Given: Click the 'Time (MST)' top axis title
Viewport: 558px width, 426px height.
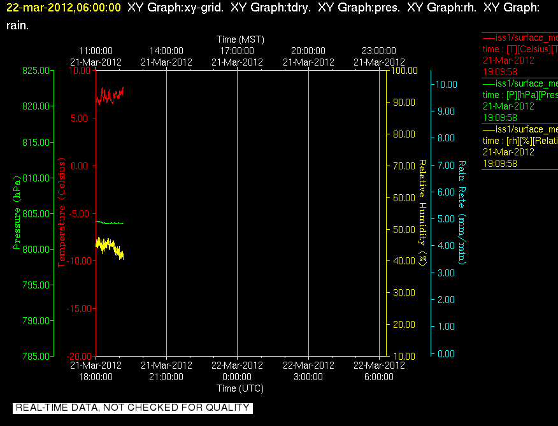Looking at the screenshot, I should pyautogui.click(x=241, y=39).
